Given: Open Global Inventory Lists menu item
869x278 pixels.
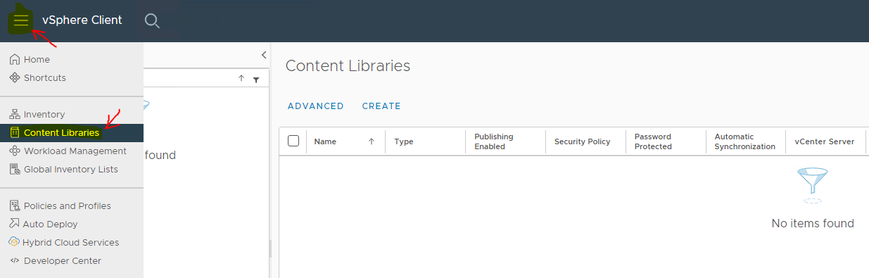Looking at the screenshot, I should coord(71,169).
